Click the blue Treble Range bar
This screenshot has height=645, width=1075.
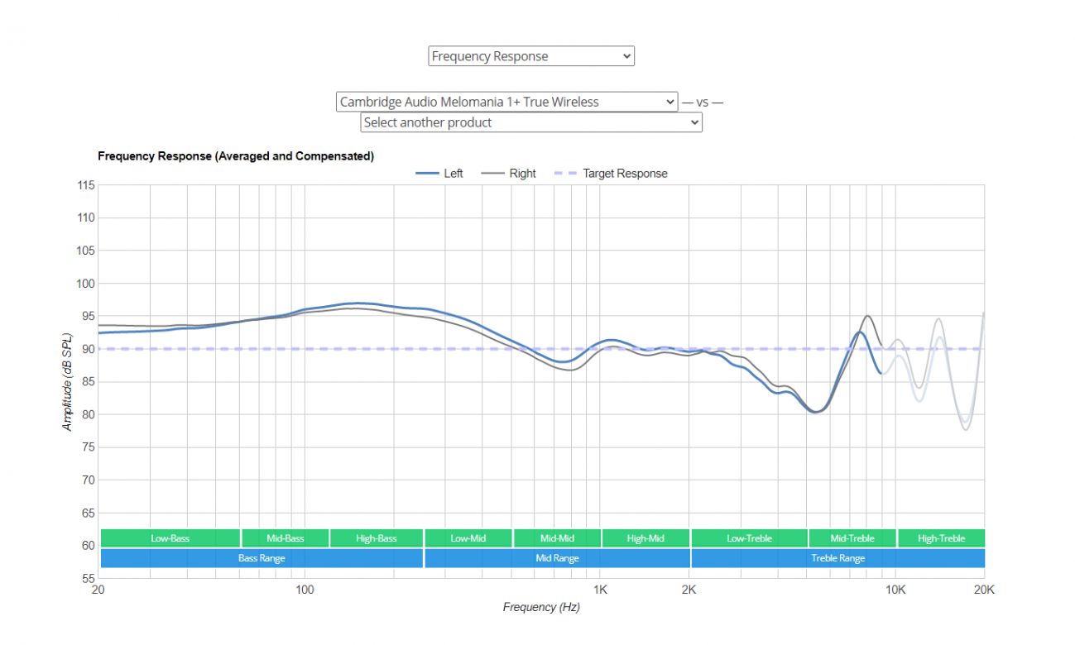coord(837,558)
